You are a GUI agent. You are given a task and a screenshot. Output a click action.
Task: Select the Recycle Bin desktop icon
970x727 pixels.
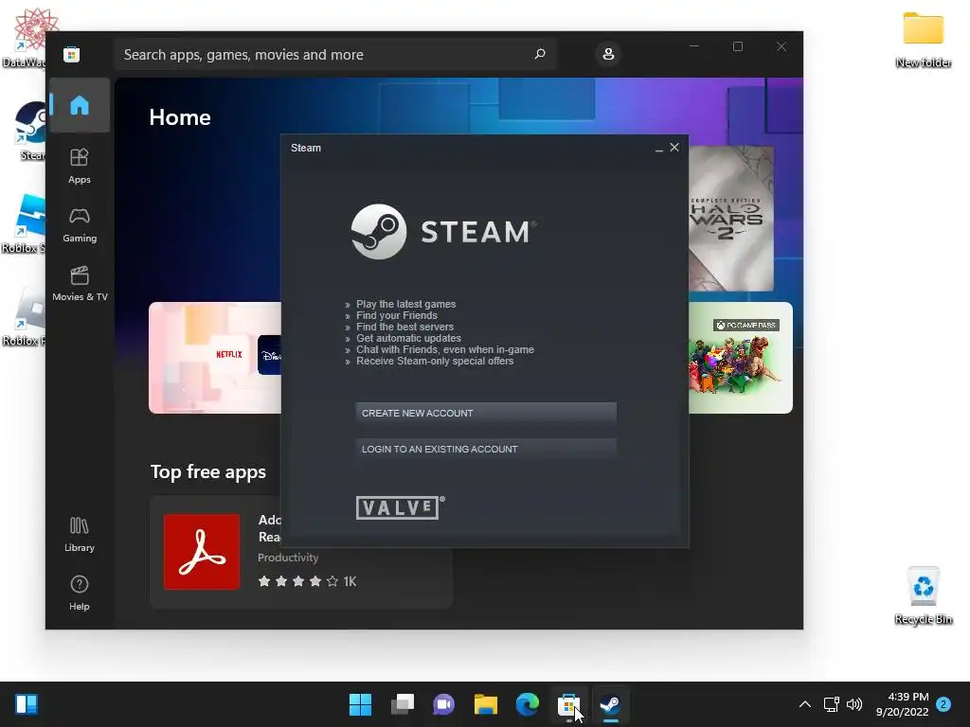click(923, 595)
